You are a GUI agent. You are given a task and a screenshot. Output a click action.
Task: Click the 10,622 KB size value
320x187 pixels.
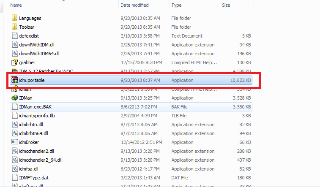[x=241, y=80]
